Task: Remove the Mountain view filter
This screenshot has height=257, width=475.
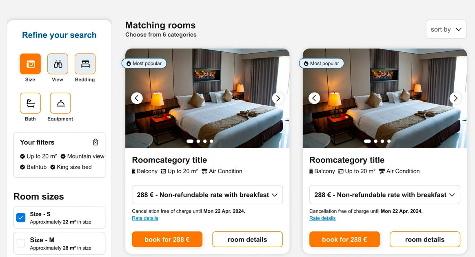Action: tap(63, 156)
